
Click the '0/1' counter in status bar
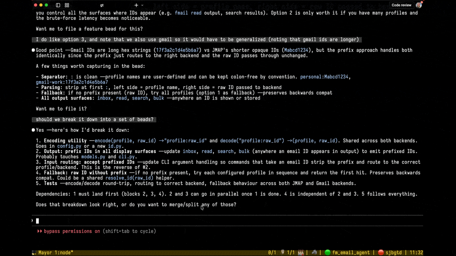click(272, 253)
